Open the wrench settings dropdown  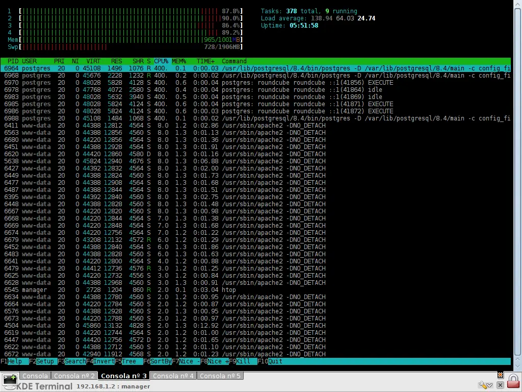(485, 385)
